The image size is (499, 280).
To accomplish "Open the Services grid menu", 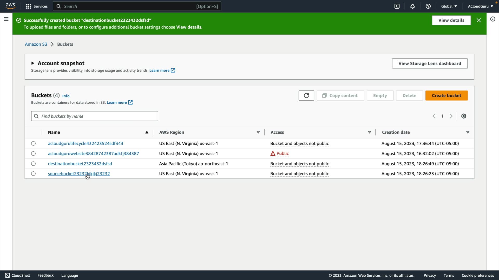I will coord(37,6).
